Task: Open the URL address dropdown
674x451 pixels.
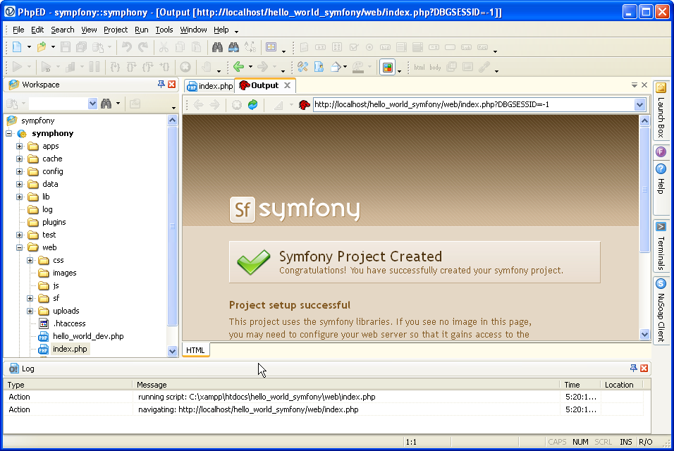Action: coord(639,104)
